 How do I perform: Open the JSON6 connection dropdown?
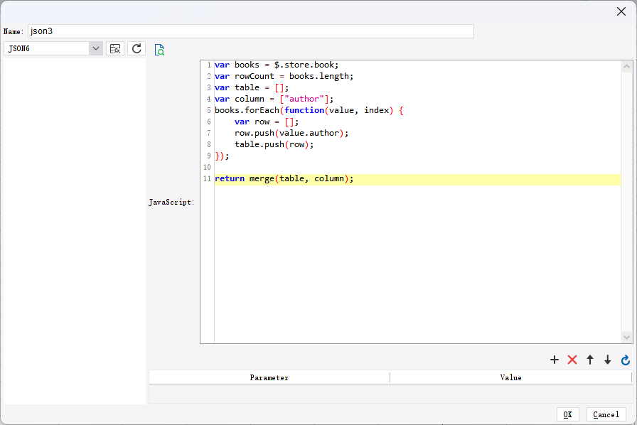click(x=96, y=48)
